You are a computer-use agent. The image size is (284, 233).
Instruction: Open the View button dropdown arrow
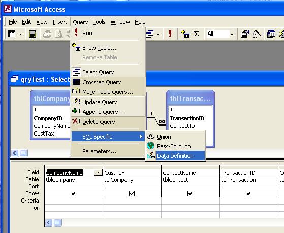pos(20,34)
